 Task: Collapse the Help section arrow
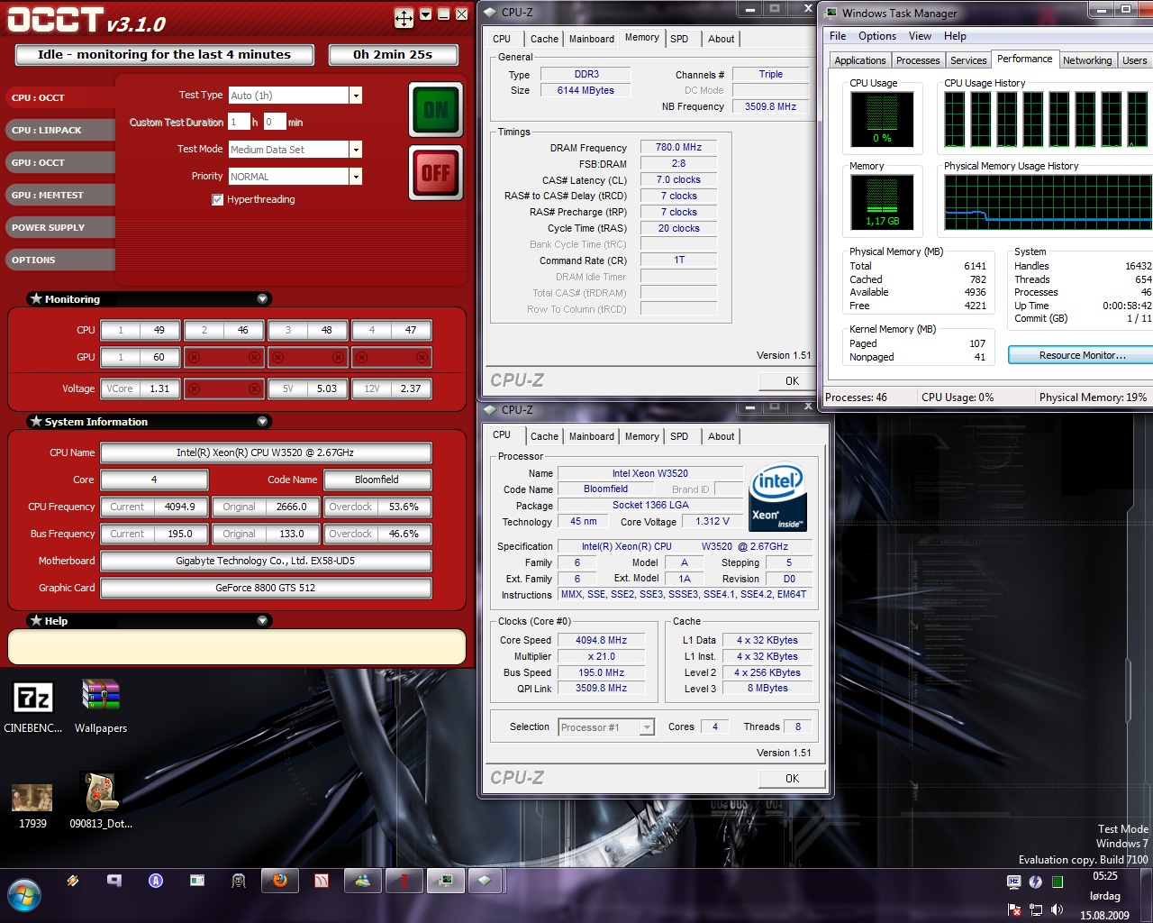click(x=262, y=620)
